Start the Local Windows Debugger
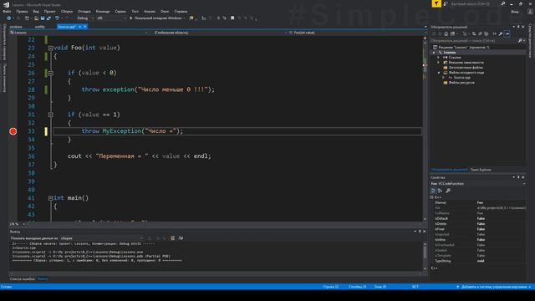The width and height of the screenshot is (535, 301). click(x=157, y=18)
